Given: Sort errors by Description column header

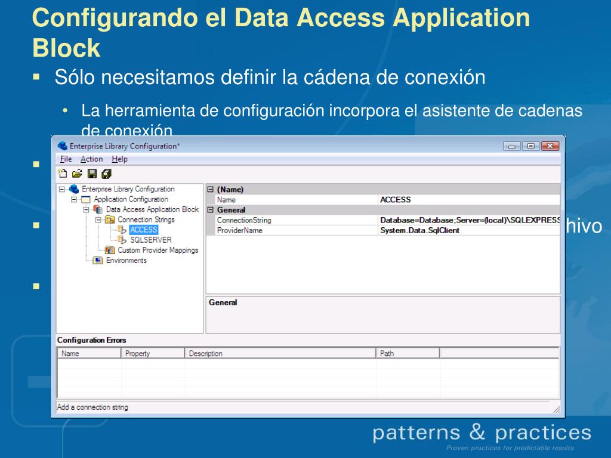Looking at the screenshot, I should (280, 353).
